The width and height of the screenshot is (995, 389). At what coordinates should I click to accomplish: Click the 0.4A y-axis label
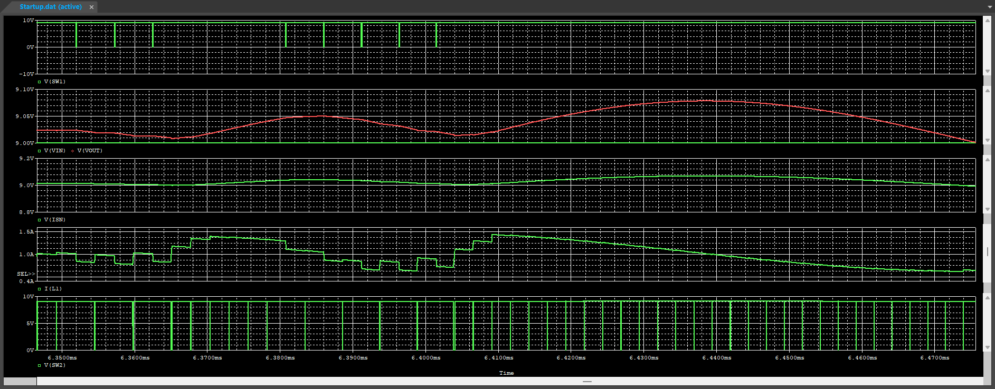(27, 281)
